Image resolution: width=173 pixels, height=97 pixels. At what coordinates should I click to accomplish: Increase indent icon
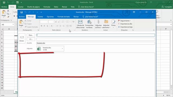coord(70,26)
